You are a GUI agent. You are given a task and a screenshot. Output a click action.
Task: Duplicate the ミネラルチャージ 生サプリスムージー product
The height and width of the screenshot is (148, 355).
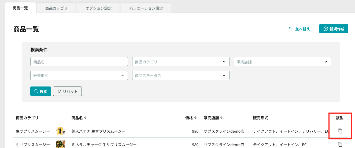[340, 144]
